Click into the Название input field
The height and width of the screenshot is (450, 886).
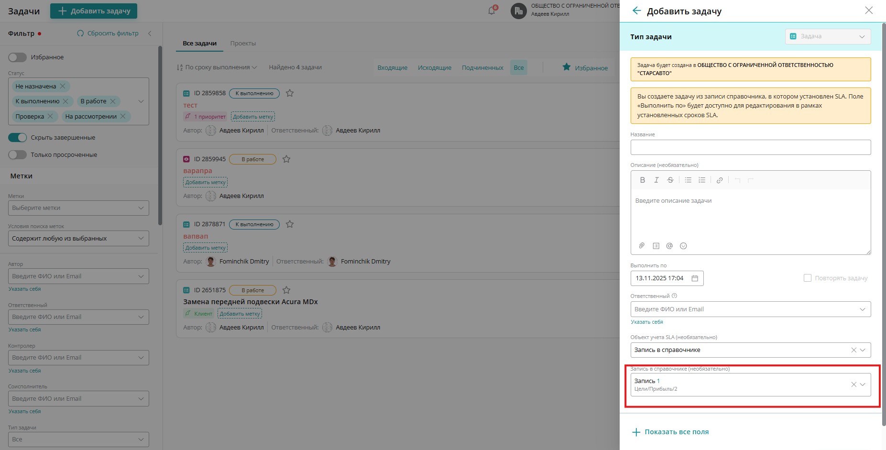[x=750, y=147]
